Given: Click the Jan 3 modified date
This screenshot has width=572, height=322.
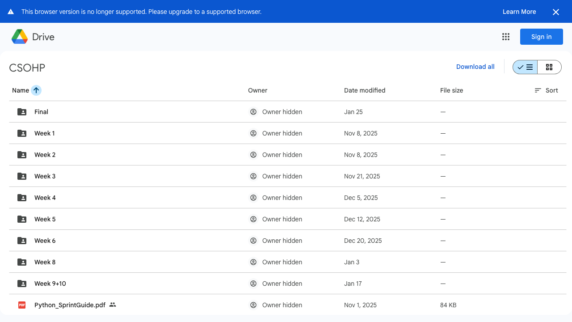Looking at the screenshot, I should (352, 262).
